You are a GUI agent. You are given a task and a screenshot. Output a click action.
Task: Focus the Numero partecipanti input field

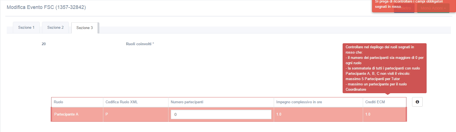[x=221, y=114]
